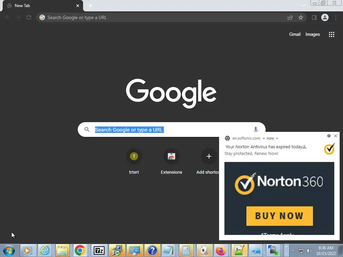Open the Gmail link
This screenshot has height=257, width=343.
click(295, 34)
